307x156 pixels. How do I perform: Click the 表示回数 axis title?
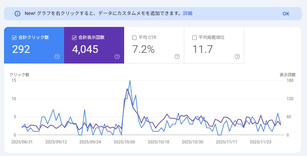pyautogui.click(x=288, y=75)
